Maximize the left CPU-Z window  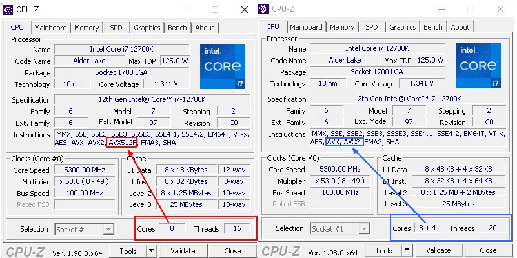[x=214, y=10]
